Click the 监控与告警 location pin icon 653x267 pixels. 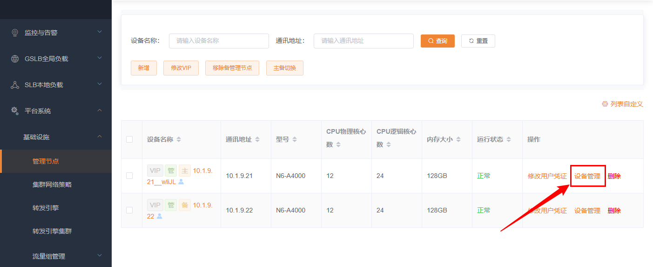pyautogui.click(x=15, y=33)
